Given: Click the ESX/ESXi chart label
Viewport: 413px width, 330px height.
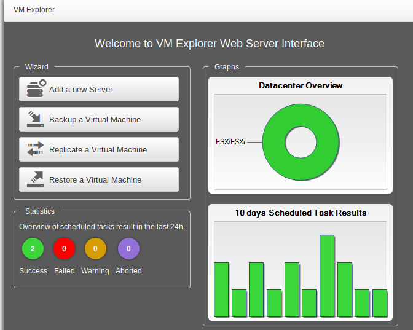Looking at the screenshot, I should pos(230,142).
